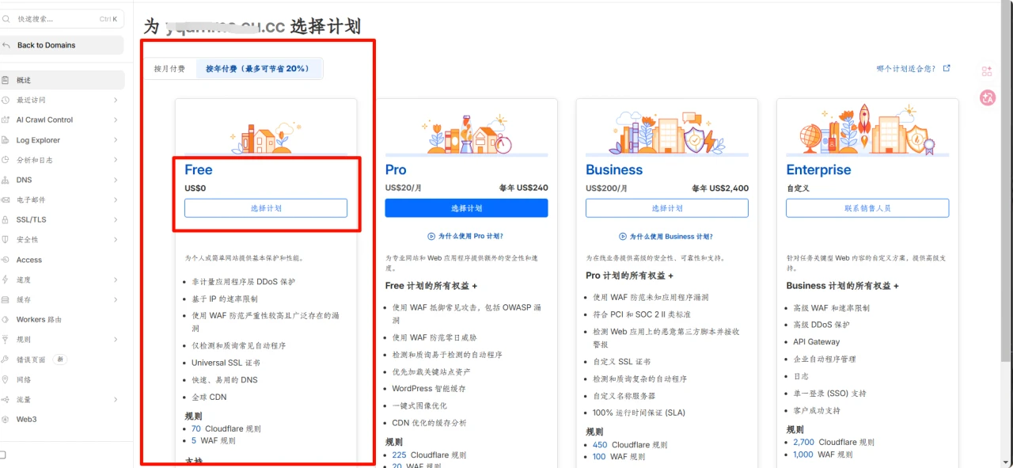
Task: Click Enterprise 联系销售人员 button
Action: (867, 208)
